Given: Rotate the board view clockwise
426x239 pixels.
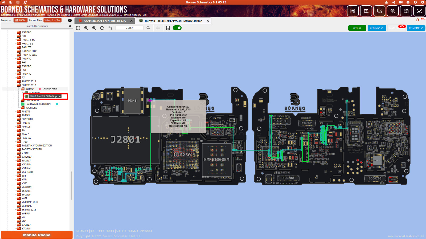Looking at the screenshot, I should [102, 28].
